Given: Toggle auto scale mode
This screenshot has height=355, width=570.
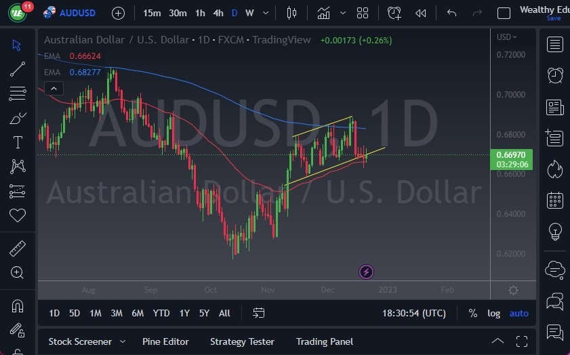Looking at the screenshot, I should (x=518, y=313).
